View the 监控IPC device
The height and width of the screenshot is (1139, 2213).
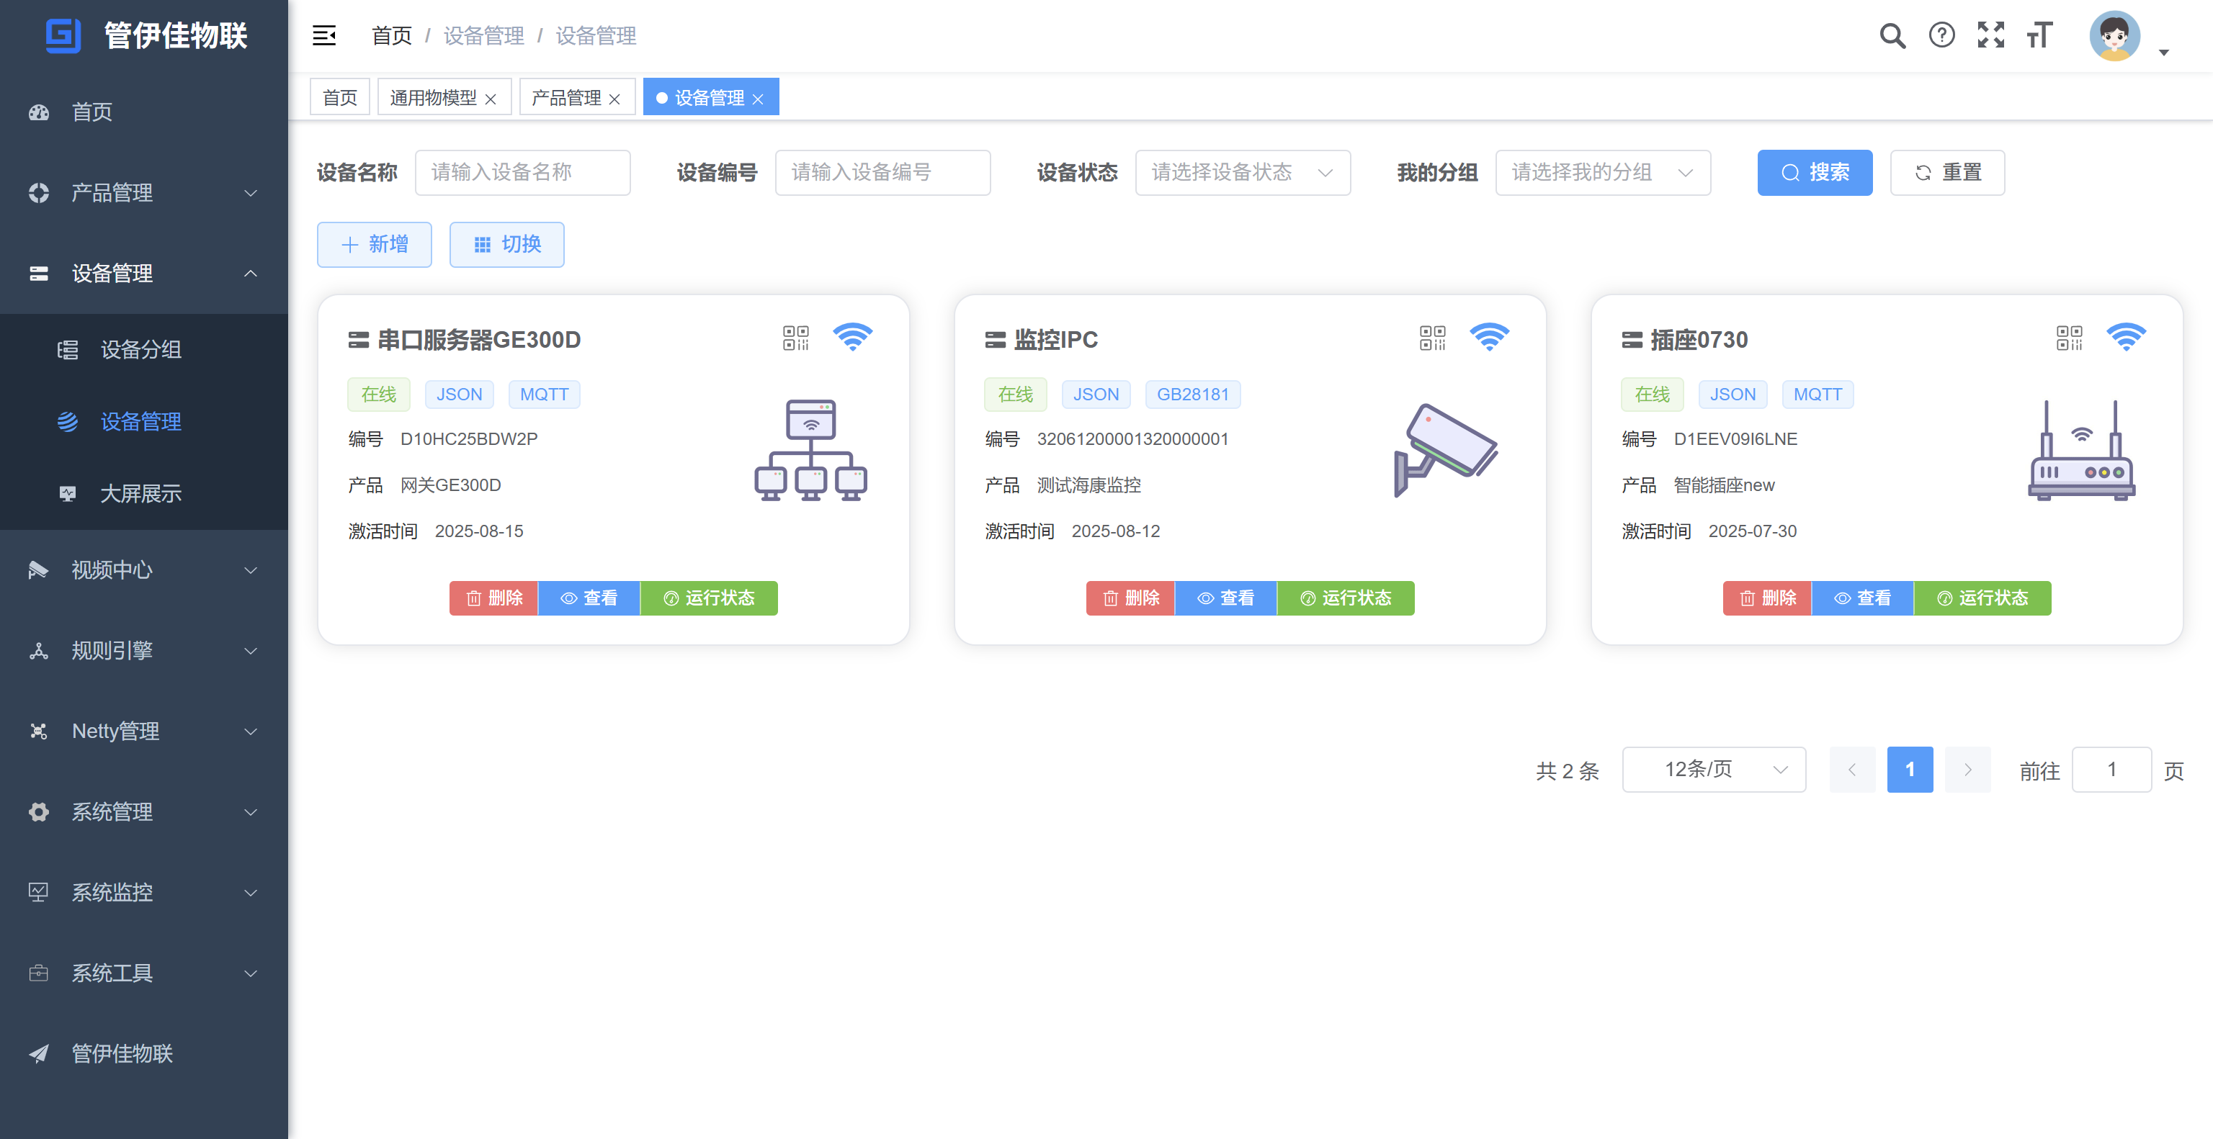point(1225,598)
